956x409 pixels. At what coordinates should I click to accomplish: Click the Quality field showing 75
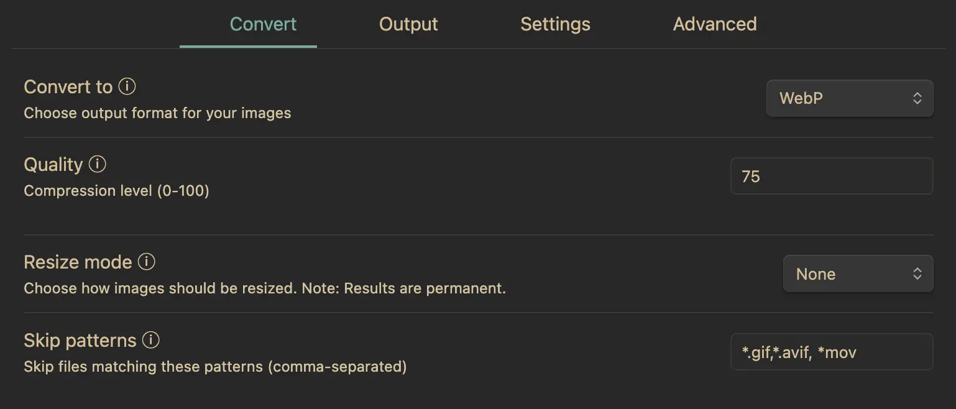(831, 177)
